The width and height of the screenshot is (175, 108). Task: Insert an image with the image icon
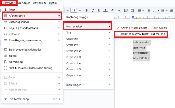[132, 11]
